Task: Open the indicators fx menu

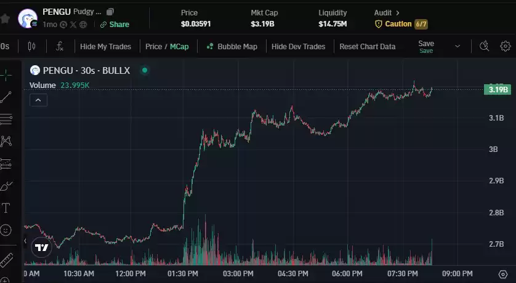Action: coord(59,46)
